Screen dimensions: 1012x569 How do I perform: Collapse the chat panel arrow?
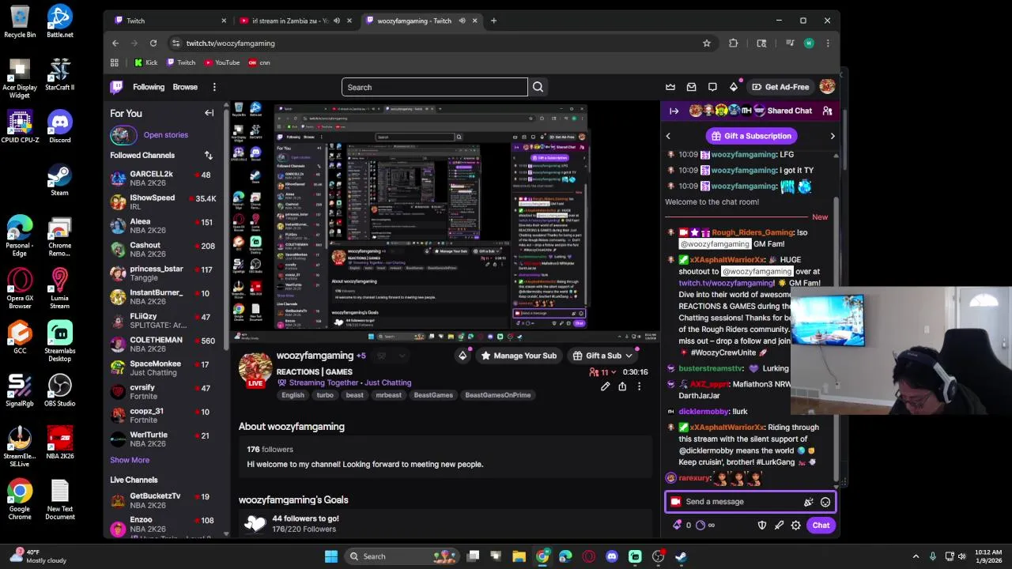coord(674,111)
